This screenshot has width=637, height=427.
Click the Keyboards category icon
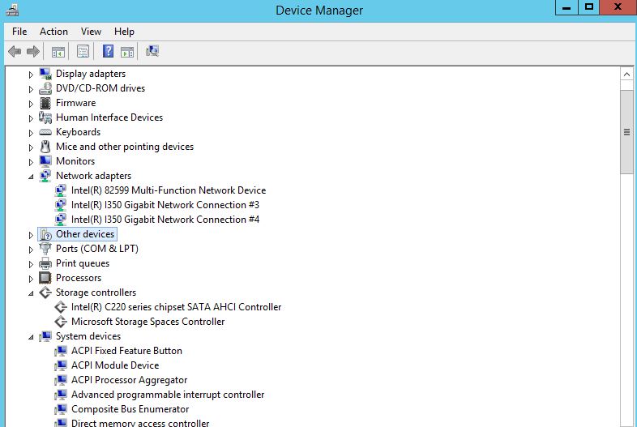point(45,132)
